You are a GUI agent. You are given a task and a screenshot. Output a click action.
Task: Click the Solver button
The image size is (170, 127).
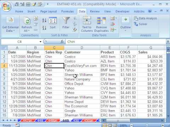[x=141, y=24]
